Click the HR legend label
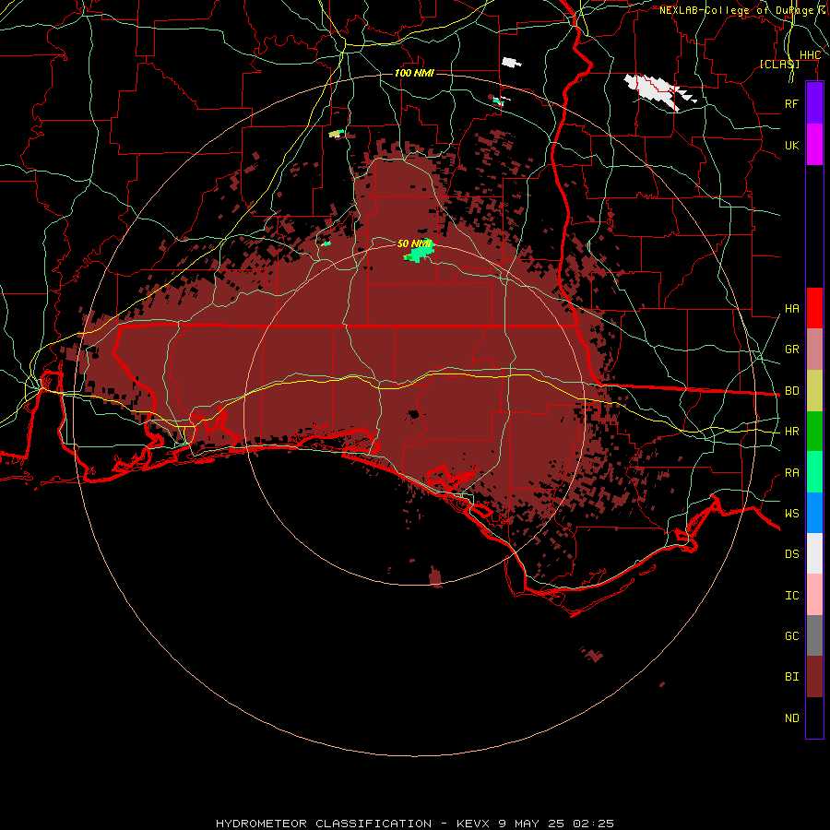 coord(791,432)
